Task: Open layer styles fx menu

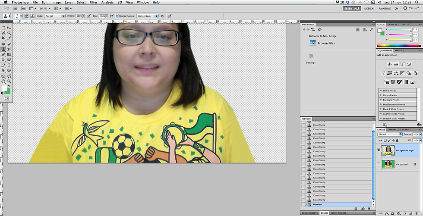Action: pyautogui.click(x=387, y=213)
